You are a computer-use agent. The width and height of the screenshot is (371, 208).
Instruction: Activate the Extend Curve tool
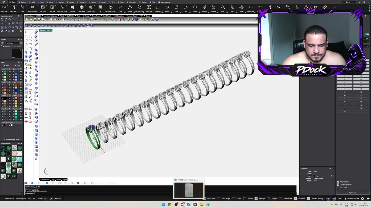(x=251, y=8)
